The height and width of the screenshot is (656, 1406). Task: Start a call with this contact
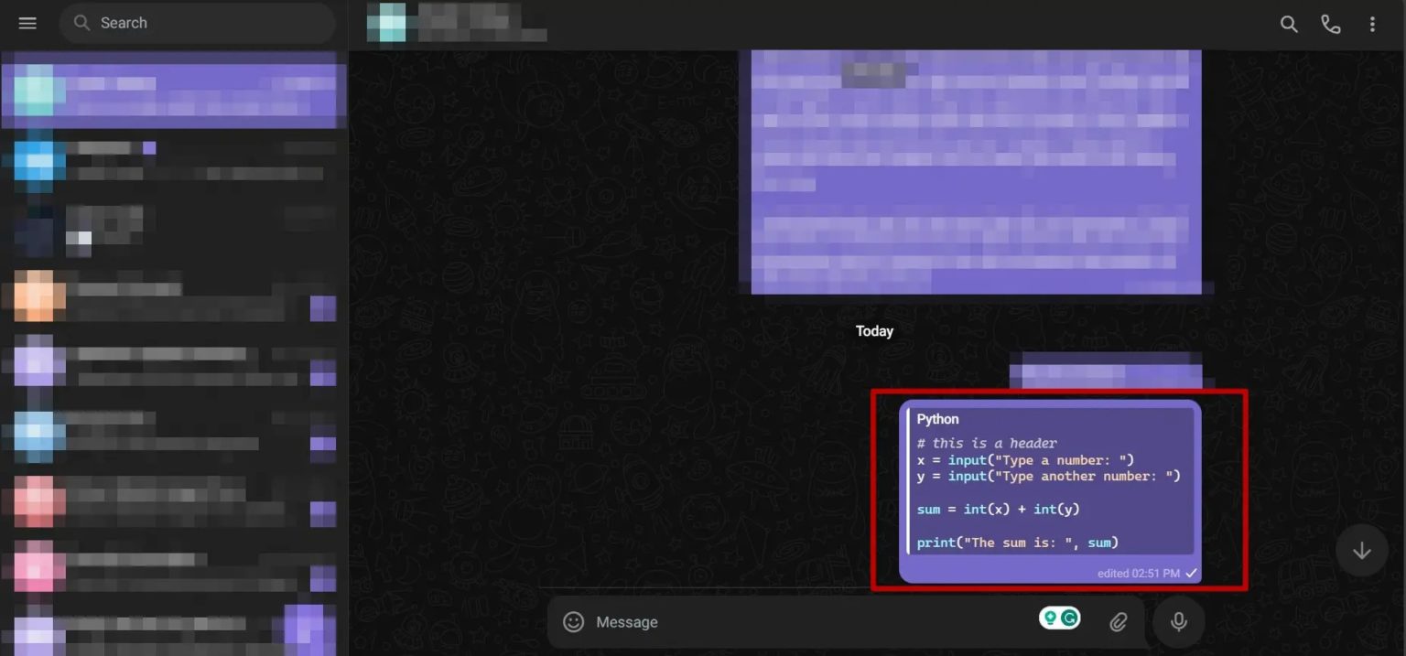[x=1331, y=24]
